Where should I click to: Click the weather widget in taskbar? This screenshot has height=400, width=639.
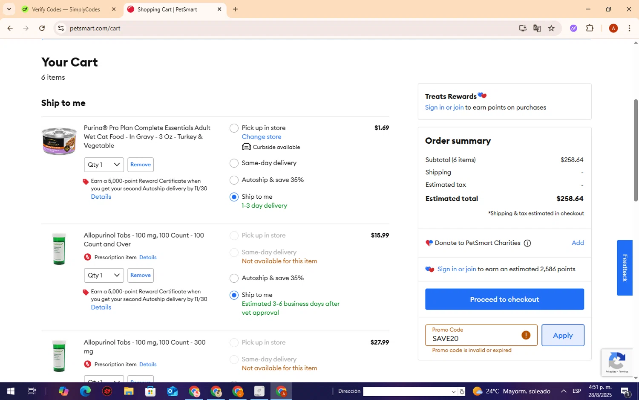click(x=511, y=391)
